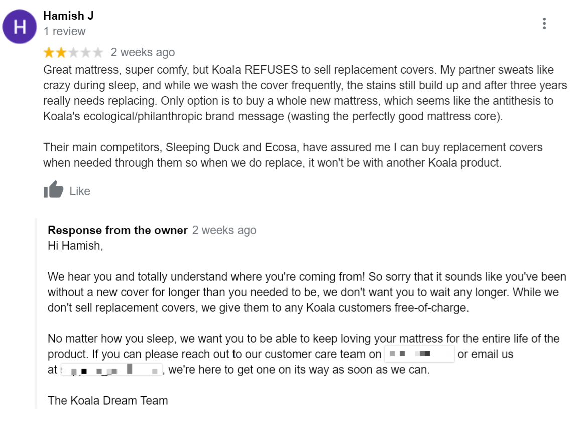Click "The Koala Dream Team" signature
585x425 pixels.
click(x=107, y=400)
